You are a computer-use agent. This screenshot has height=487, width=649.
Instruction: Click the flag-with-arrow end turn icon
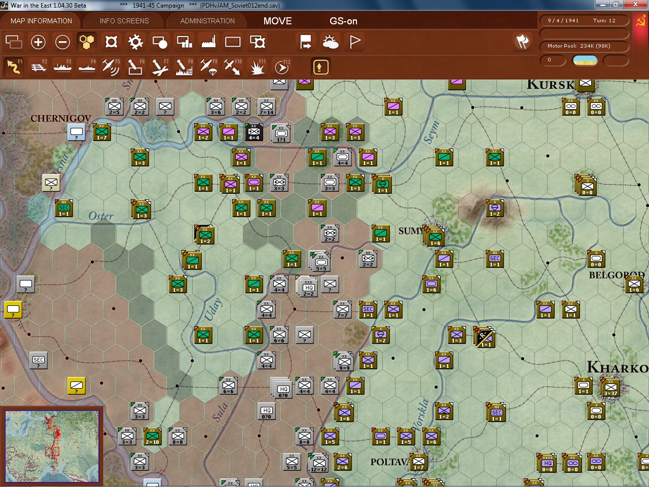pyautogui.click(x=306, y=42)
